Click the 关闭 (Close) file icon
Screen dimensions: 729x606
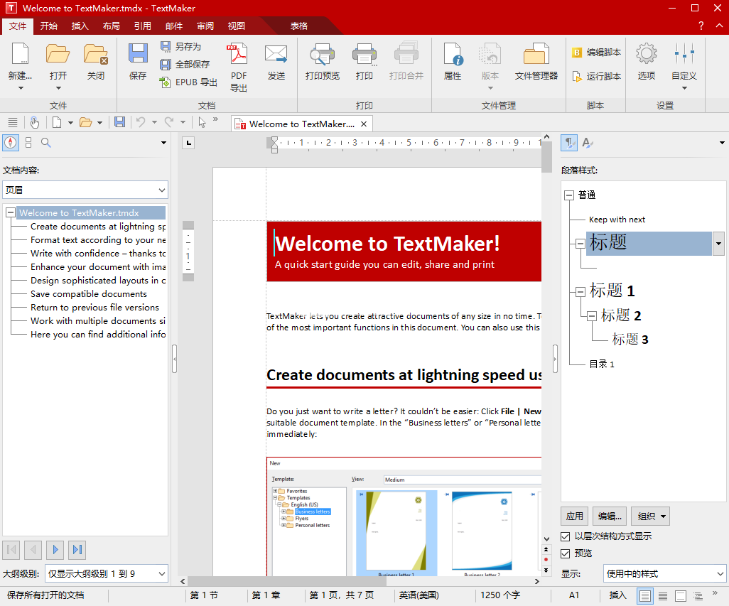[x=96, y=53]
